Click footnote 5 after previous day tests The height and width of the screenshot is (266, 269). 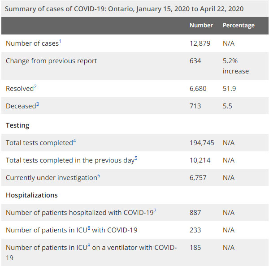136,158
